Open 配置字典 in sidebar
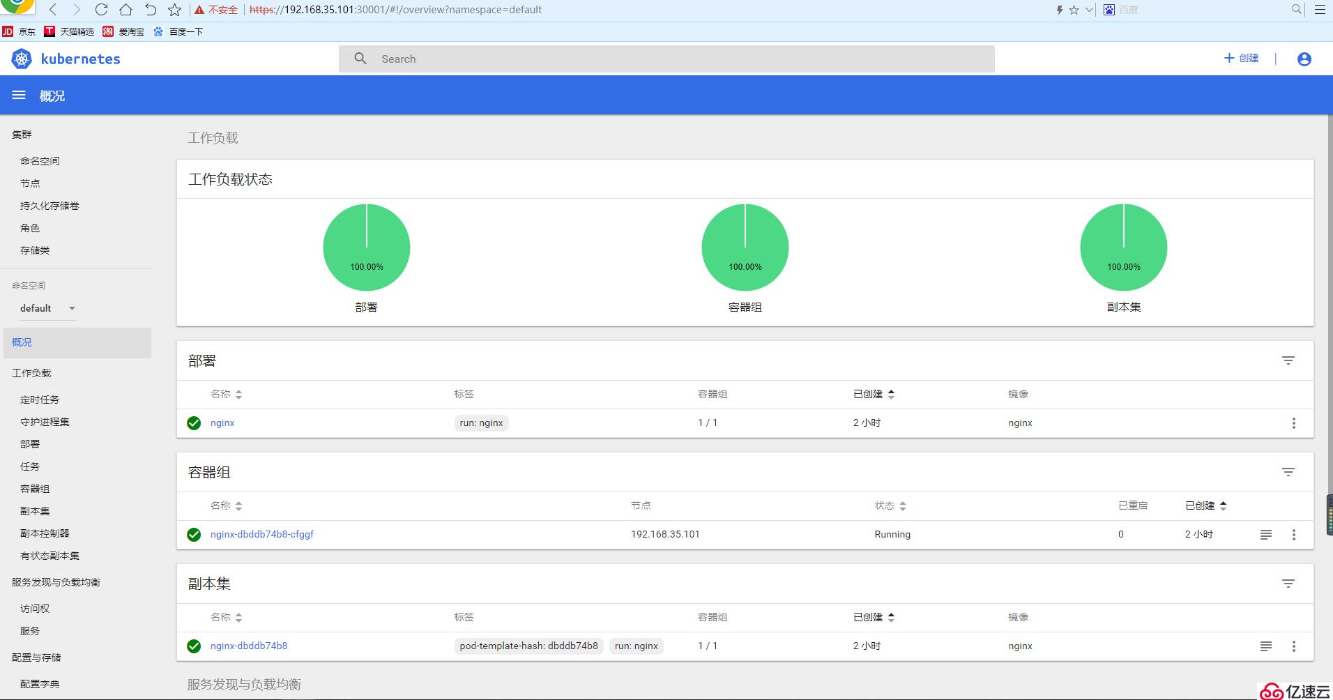 click(40, 684)
